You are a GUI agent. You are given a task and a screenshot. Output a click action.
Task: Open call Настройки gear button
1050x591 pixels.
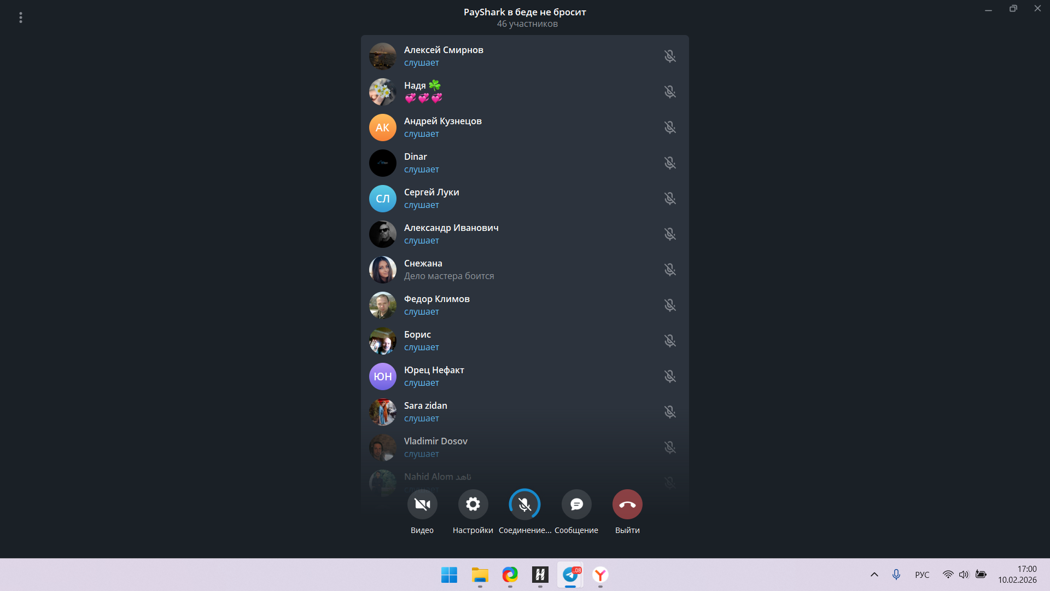pos(472,504)
